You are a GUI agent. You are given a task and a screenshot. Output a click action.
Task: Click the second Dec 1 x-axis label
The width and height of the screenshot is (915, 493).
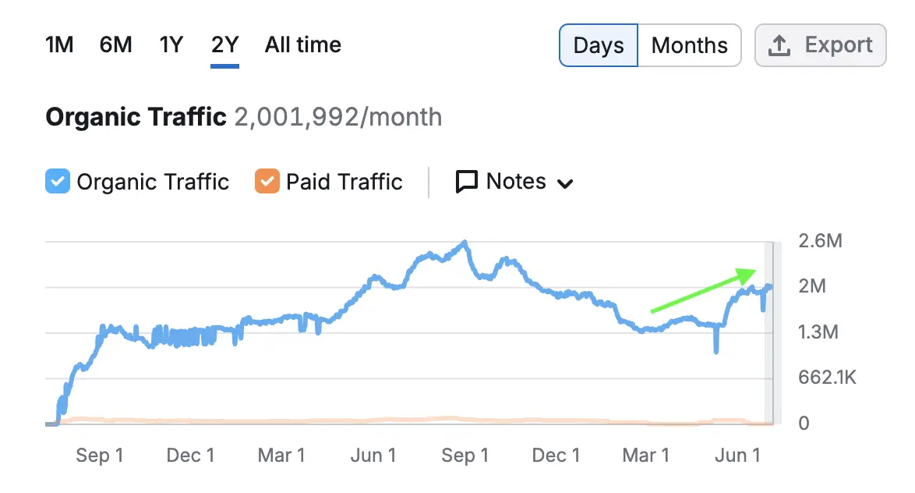click(556, 455)
